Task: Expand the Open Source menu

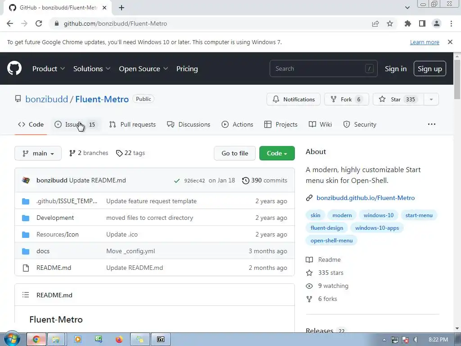Action: (x=144, y=68)
